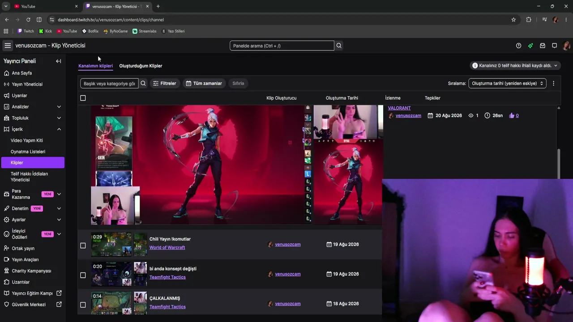573x322 pixels.
Task: Open the Filtreler button
Action: 164,83
